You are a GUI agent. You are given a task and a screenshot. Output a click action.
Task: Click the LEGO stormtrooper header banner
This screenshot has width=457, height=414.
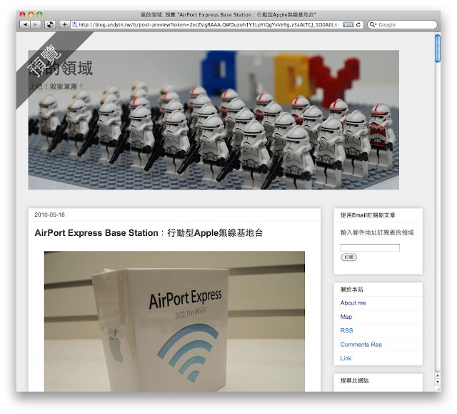(214, 120)
